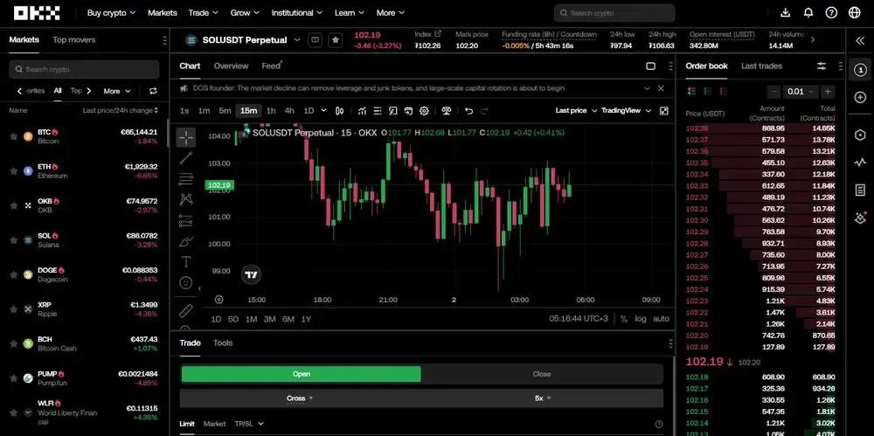Select the Close position toggle
Image resolution: width=874 pixels, height=436 pixels.
(x=542, y=374)
